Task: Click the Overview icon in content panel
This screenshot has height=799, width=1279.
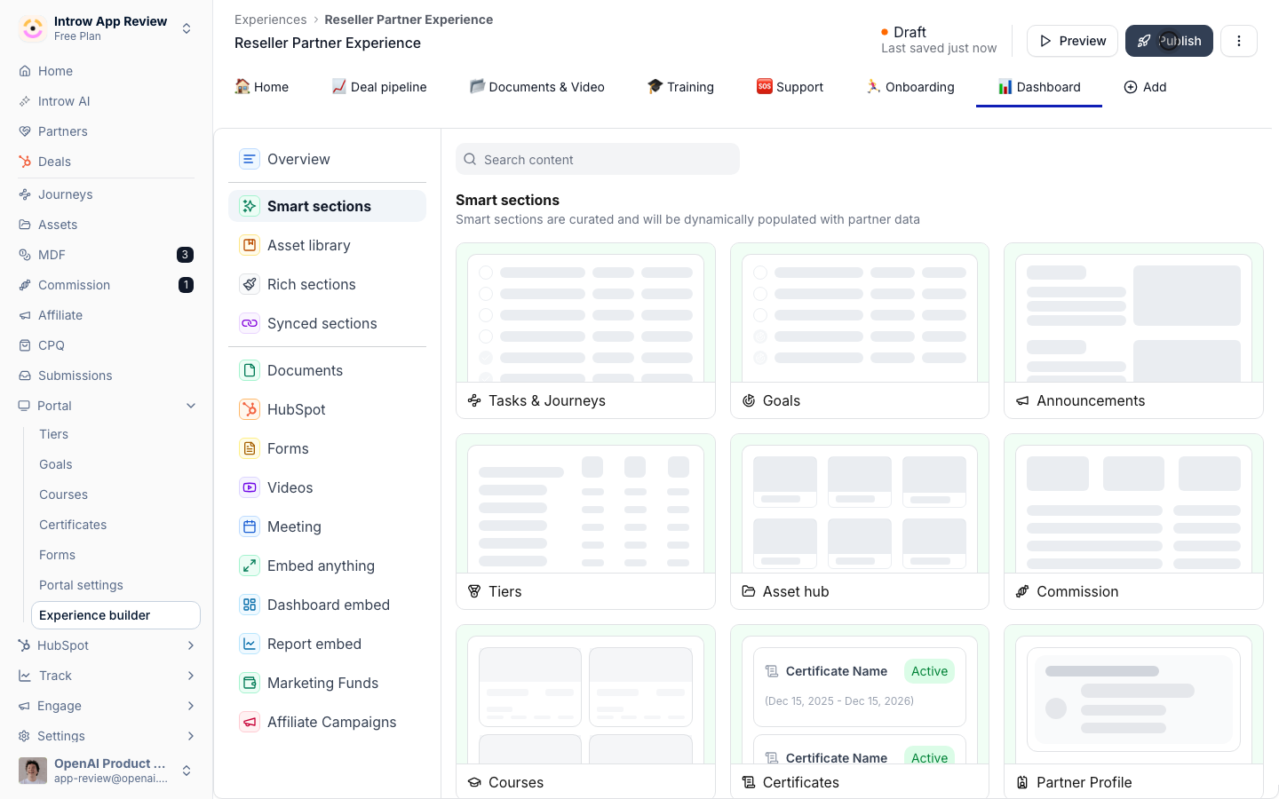Action: pyautogui.click(x=250, y=159)
